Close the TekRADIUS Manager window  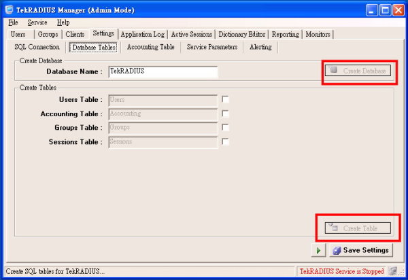click(398, 10)
